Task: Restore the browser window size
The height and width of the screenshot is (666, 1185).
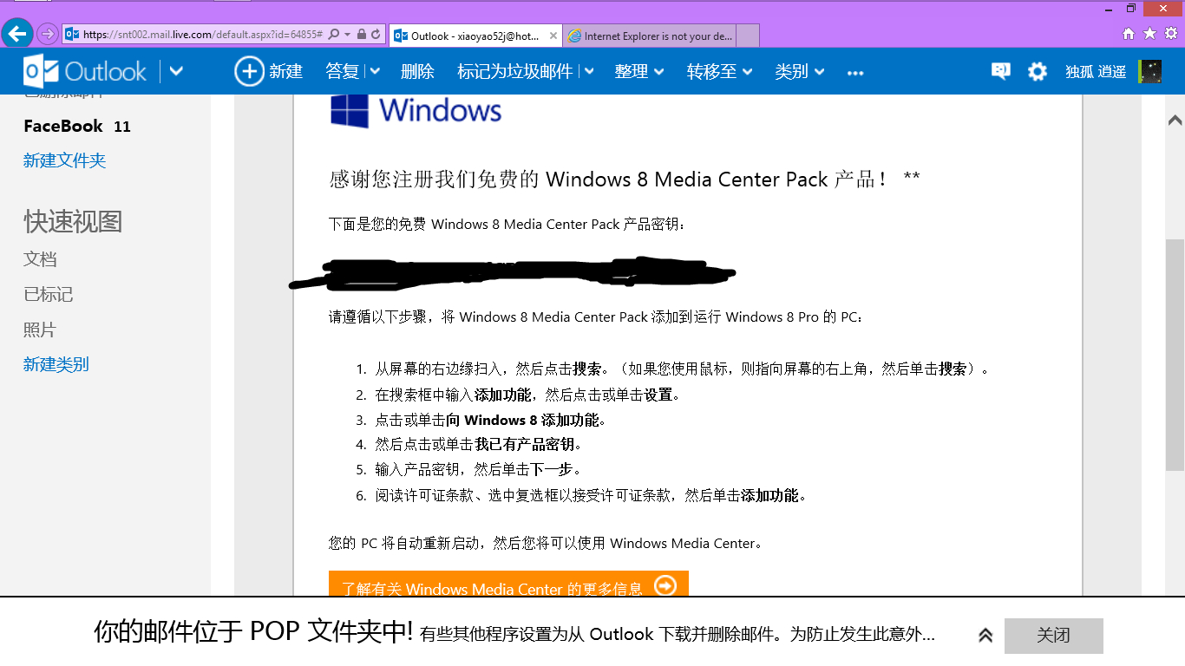Action: tap(1131, 8)
